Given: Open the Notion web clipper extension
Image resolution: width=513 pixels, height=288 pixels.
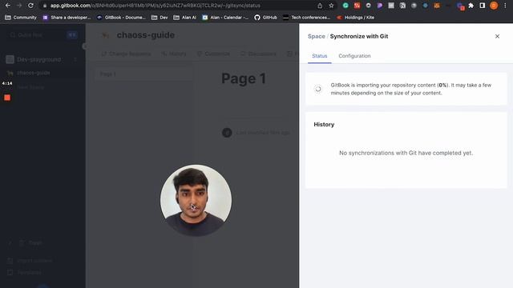Looking at the screenshot, I should point(402,6).
